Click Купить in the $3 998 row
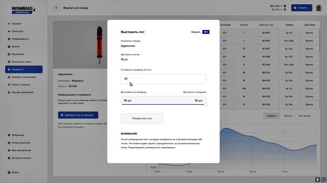Screen dimensions: 327x183 tap(309, 56)
